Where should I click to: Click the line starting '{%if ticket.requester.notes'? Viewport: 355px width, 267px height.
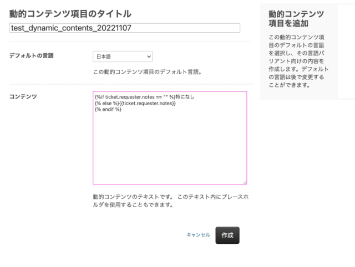[x=144, y=97]
